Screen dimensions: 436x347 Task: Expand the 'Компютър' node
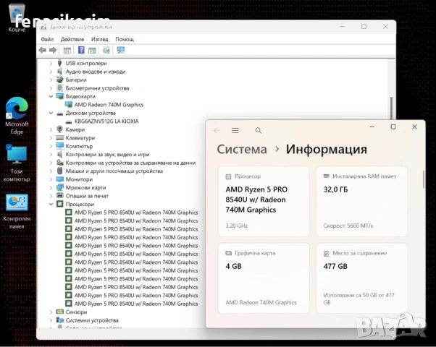(x=51, y=146)
